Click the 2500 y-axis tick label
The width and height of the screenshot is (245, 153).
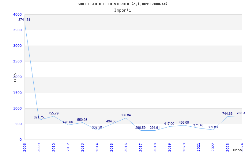pyautogui.click(x=17, y=61)
